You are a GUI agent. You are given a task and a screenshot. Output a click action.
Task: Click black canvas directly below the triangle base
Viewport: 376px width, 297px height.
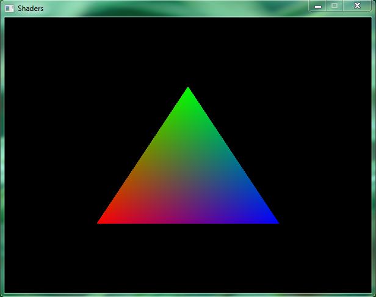point(188,257)
